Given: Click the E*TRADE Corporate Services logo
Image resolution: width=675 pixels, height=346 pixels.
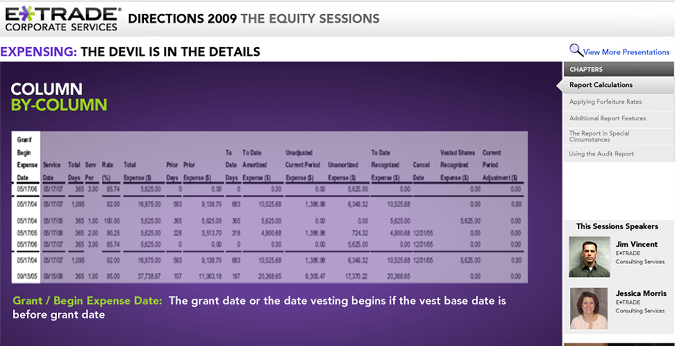Looking at the screenshot, I should coord(62,19).
